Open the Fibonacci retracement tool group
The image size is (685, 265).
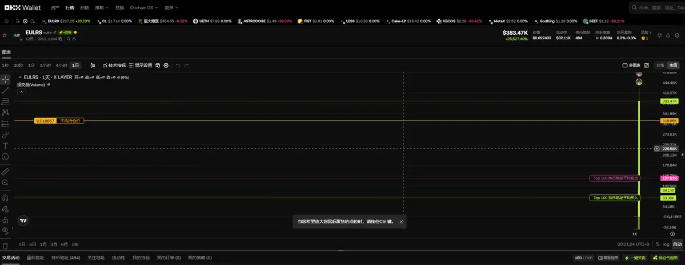[x=5, y=101]
